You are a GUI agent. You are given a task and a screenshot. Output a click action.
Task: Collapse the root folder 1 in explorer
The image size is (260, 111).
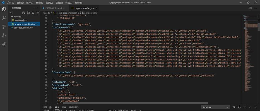[x=24, y=13]
